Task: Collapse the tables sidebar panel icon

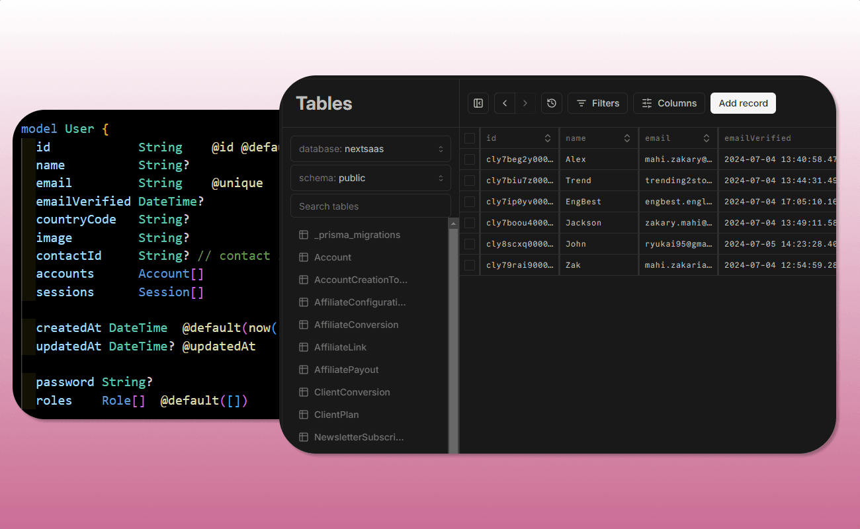Action: pyautogui.click(x=478, y=103)
